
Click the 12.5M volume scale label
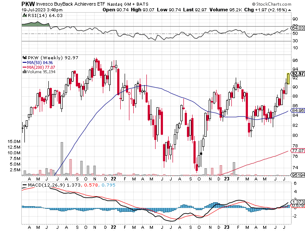tap(14, 147)
